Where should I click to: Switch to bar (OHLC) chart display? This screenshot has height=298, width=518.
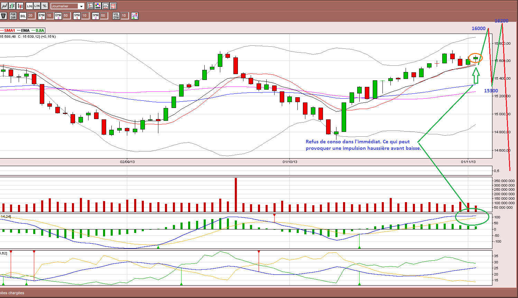pyautogui.click(x=12, y=6)
